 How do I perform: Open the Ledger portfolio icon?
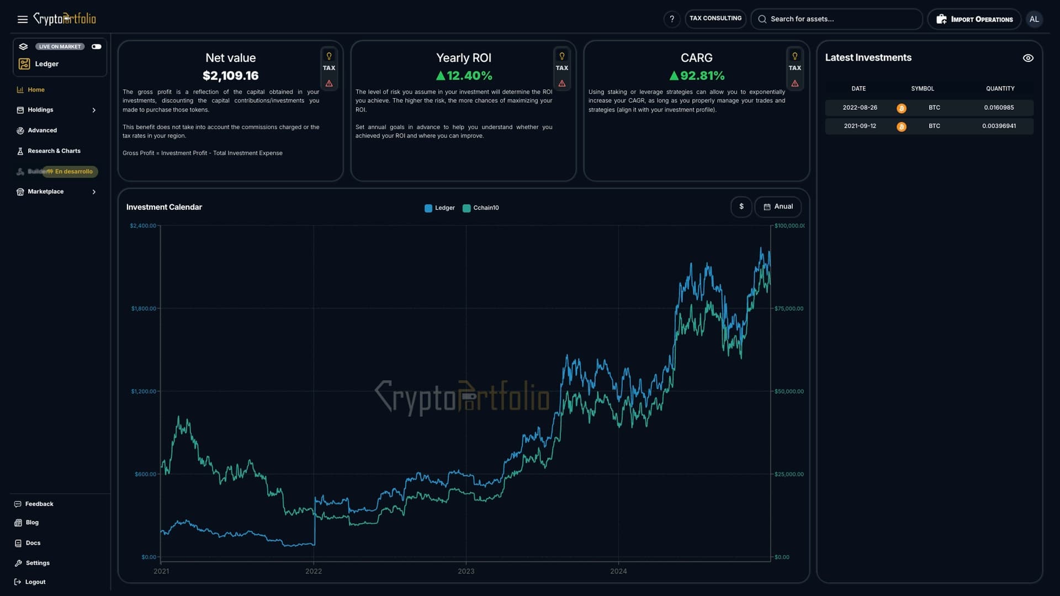(x=24, y=64)
